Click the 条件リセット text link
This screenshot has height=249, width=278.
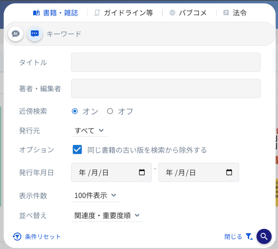click(43, 237)
